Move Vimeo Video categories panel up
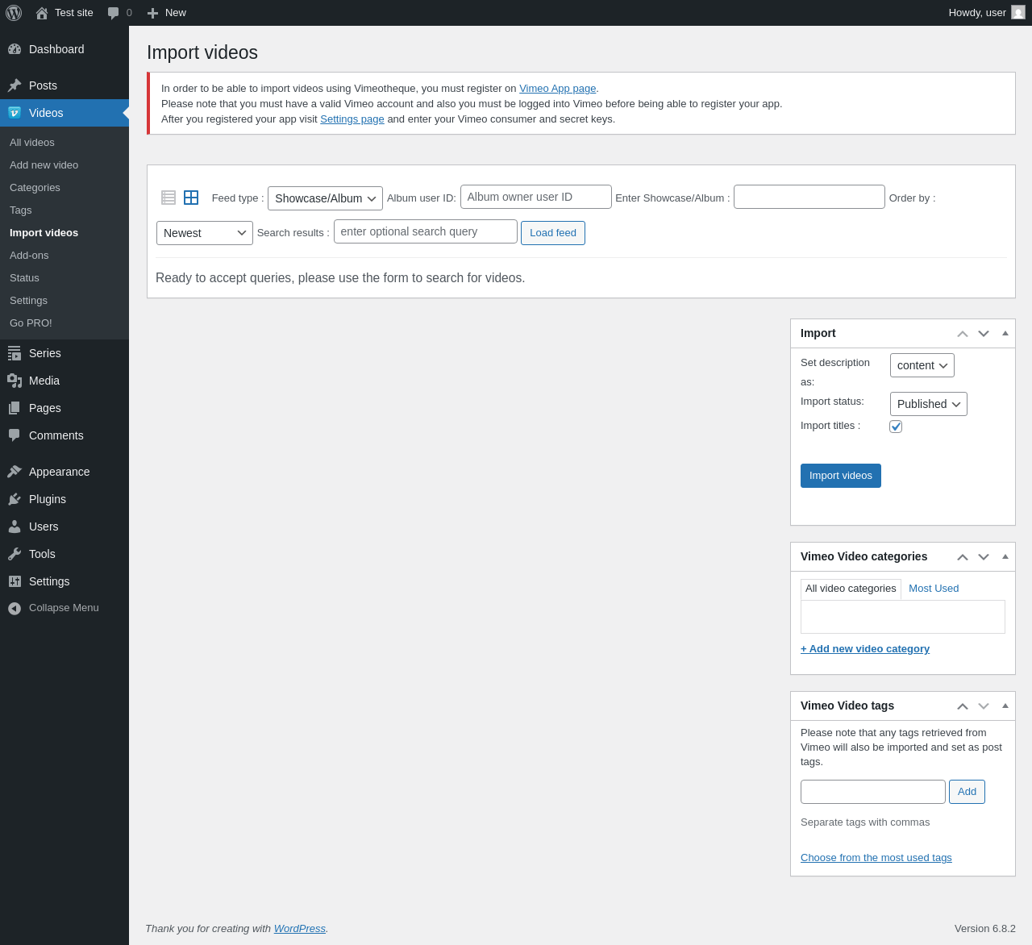 click(963, 557)
